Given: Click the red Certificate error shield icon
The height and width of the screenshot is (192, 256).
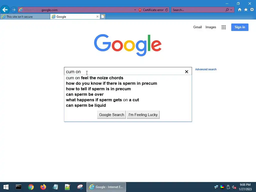Looking at the screenshot, I should (x=140, y=10).
